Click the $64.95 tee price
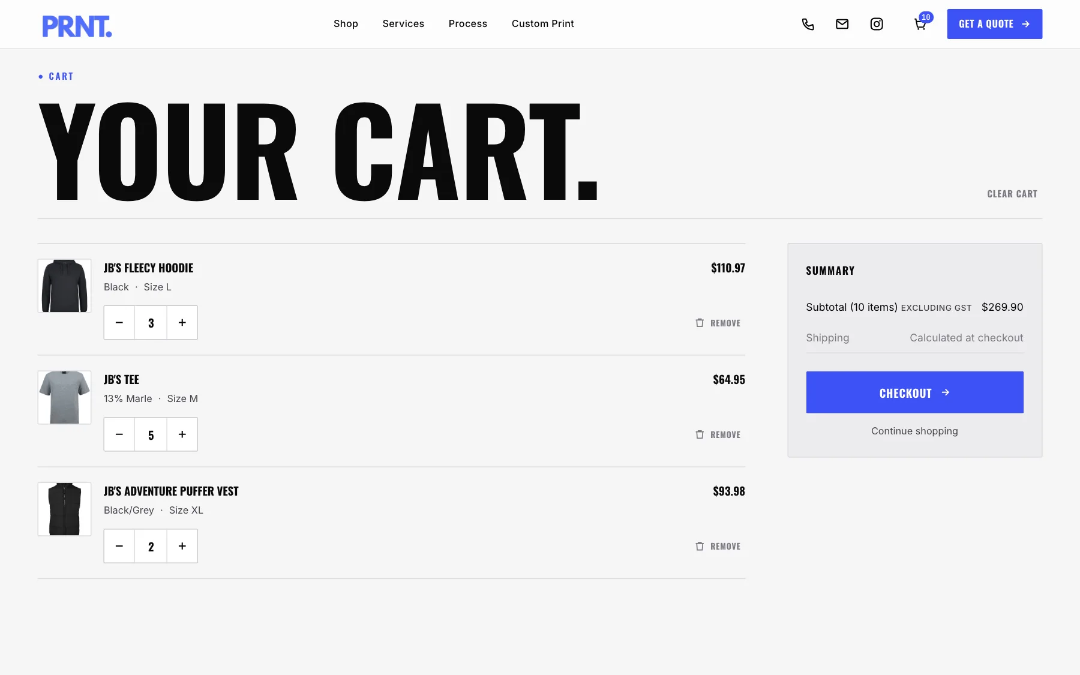1080x675 pixels. [x=729, y=379]
